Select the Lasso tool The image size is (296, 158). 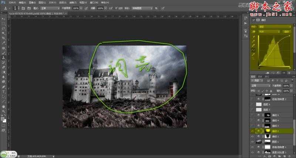point(3,29)
